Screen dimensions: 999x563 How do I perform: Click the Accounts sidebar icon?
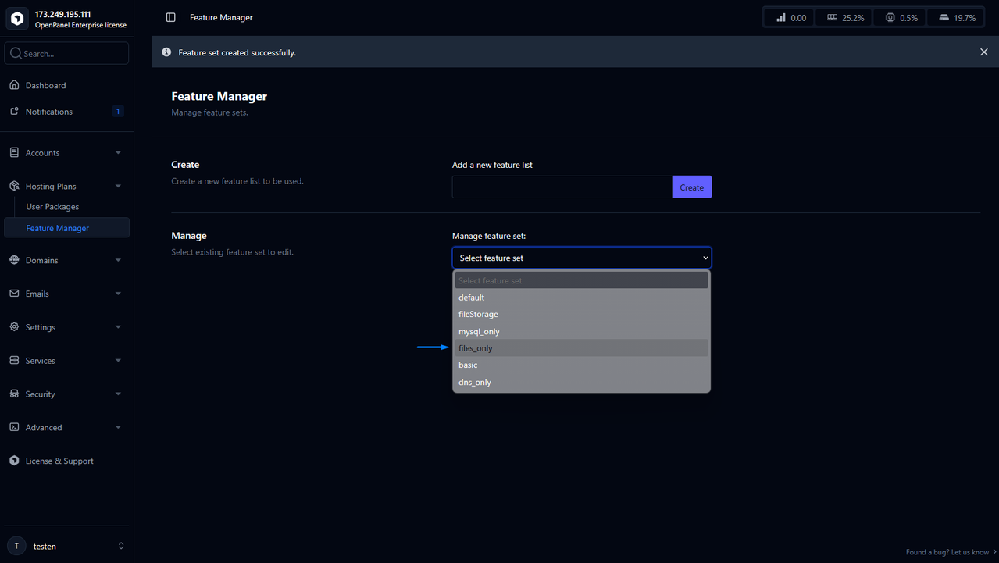(14, 153)
